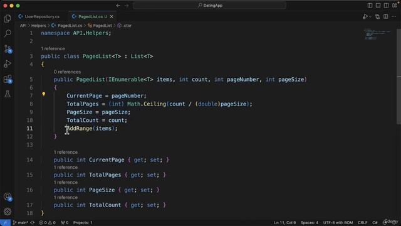The image size is (401, 226).
Task: Click the vertical editor scrollbar
Action: (x=398, y=77)
